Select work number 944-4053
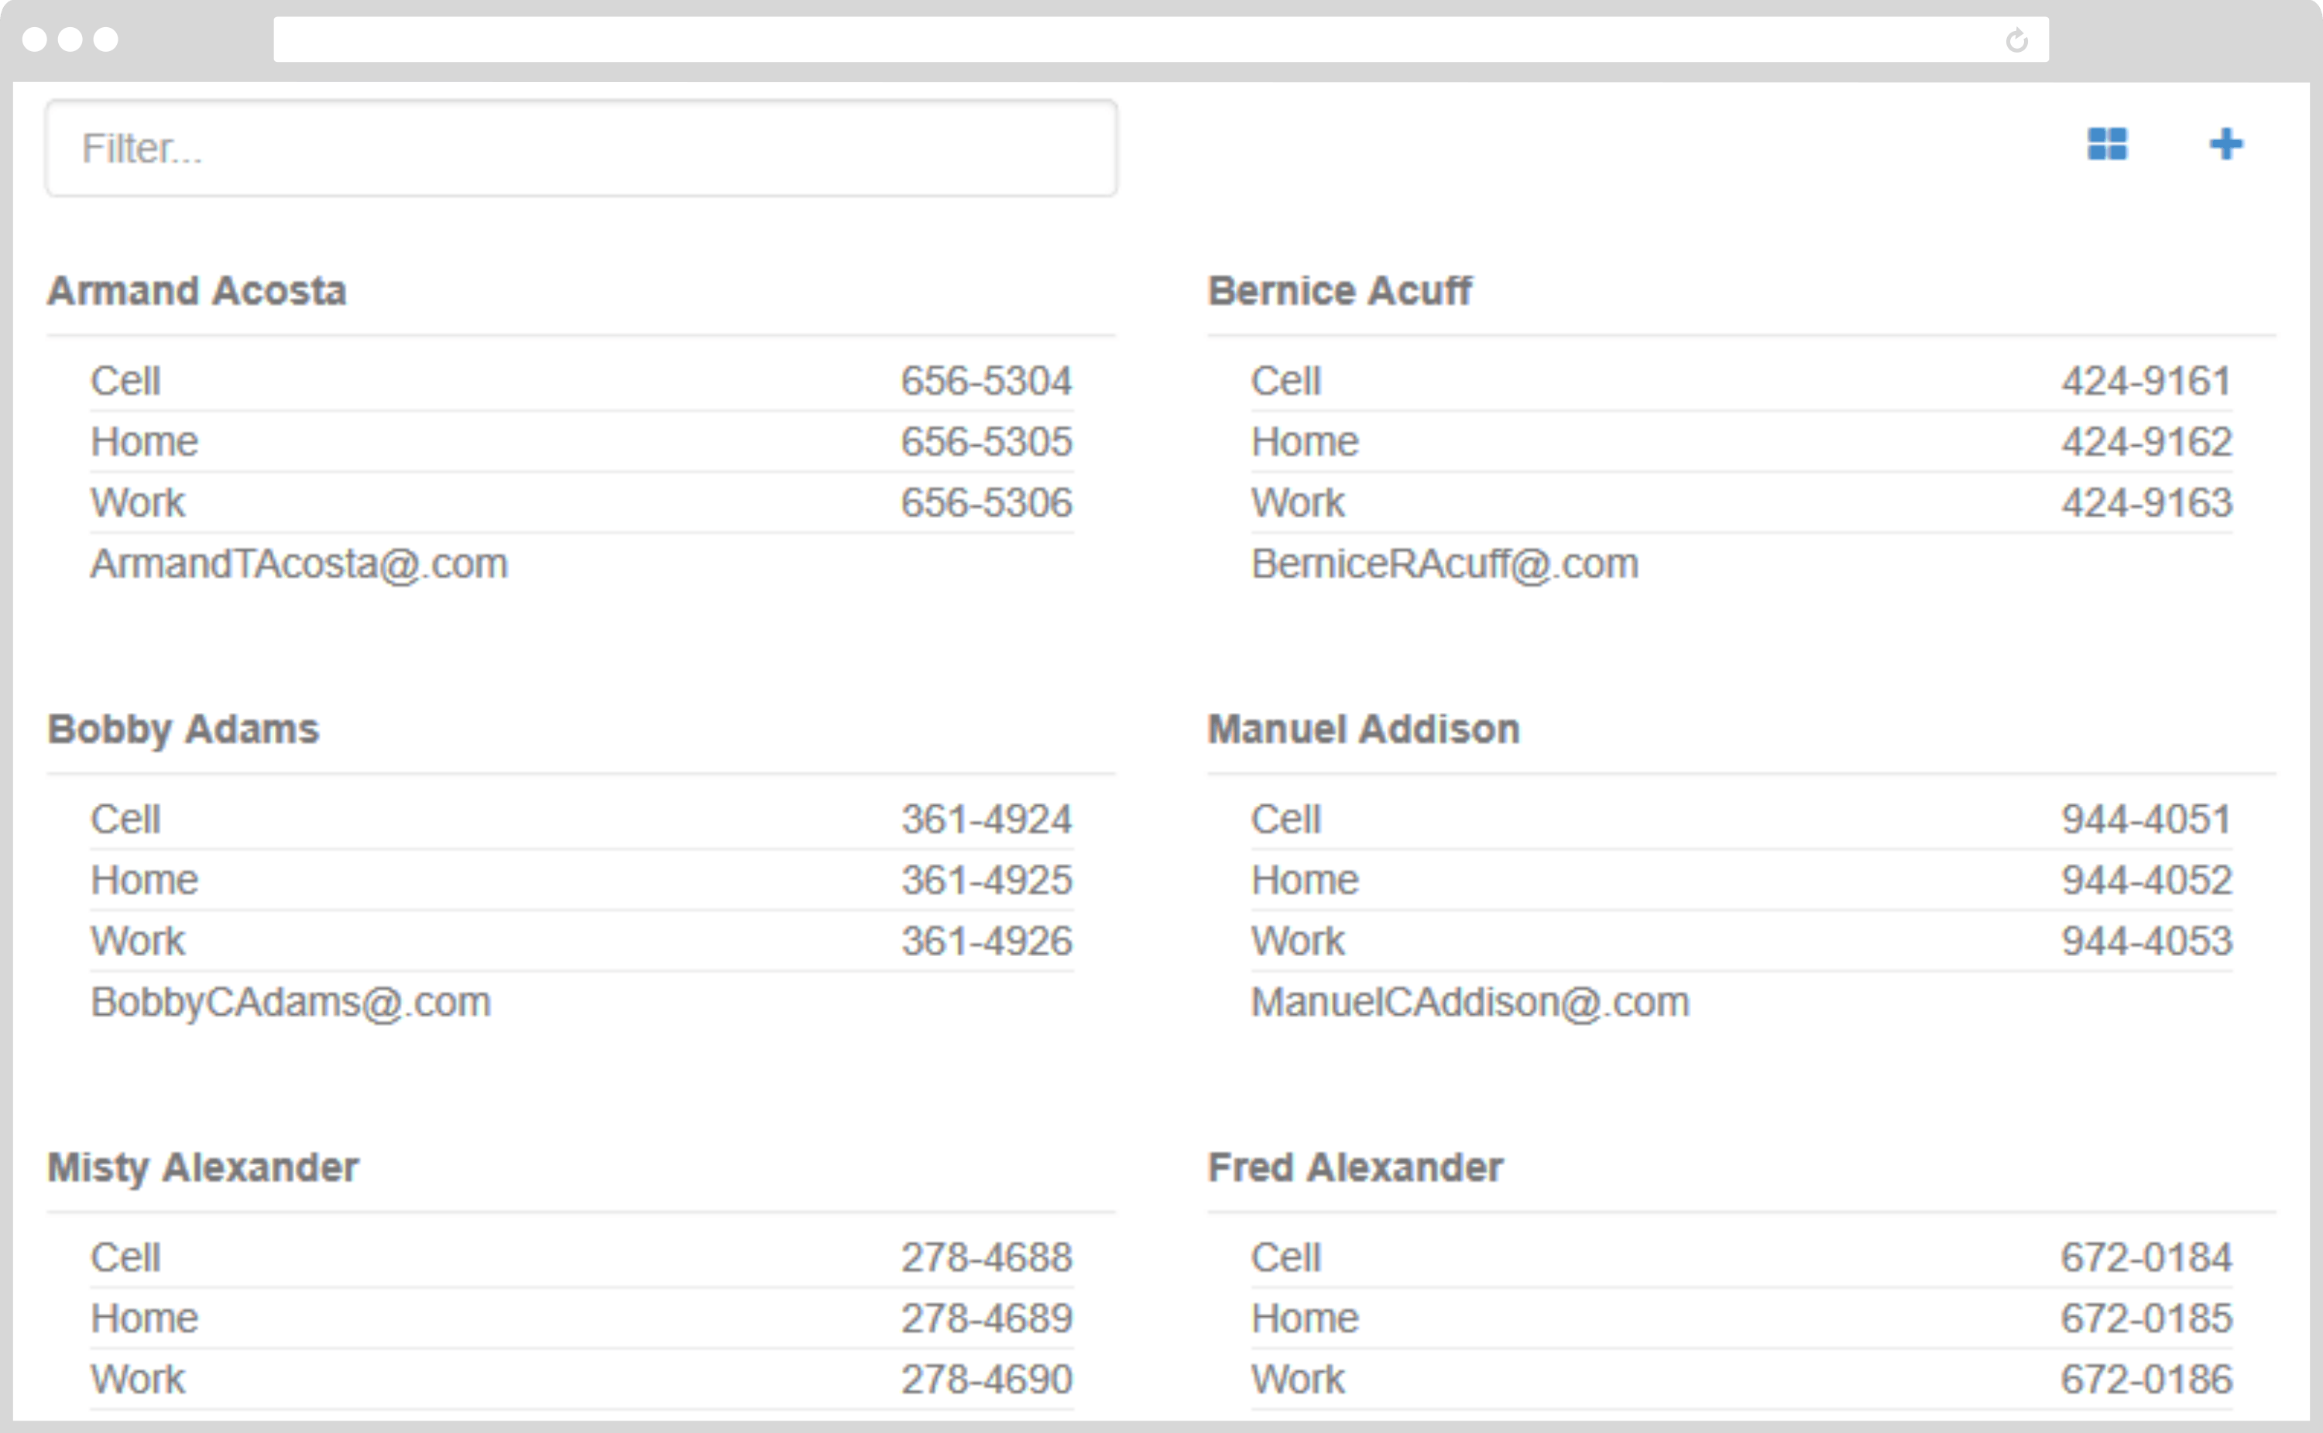The width and height of the screenshot is (2323, 1433). coord(2146,940)
